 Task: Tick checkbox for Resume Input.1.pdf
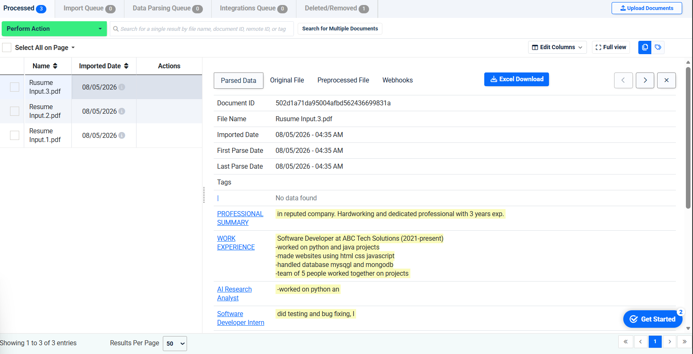(x=15, y=135)
